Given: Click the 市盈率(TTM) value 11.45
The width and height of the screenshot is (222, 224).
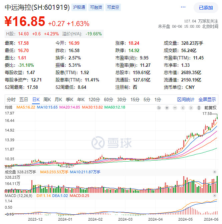Looking at the screenshot, I should point(198,58).
